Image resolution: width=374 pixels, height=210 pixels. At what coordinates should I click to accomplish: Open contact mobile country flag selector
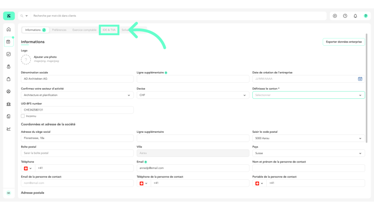pyautogui.click(x=259, y=183)
